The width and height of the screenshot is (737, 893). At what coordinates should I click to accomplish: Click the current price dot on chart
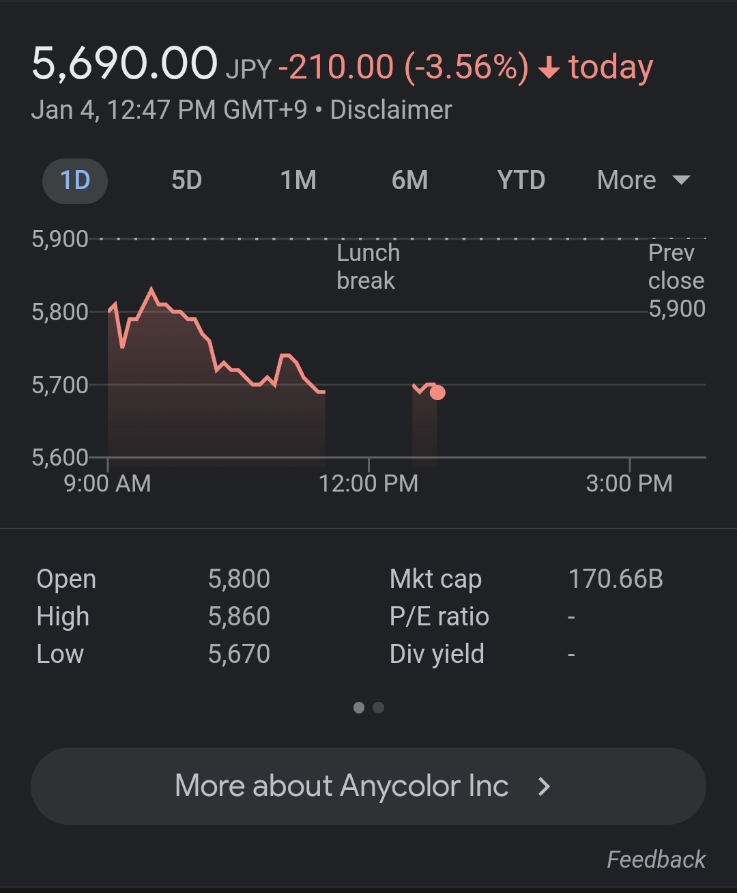[437, 393]
